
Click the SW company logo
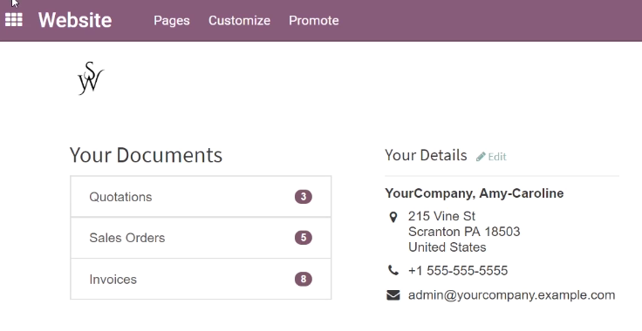coord(91,78)
